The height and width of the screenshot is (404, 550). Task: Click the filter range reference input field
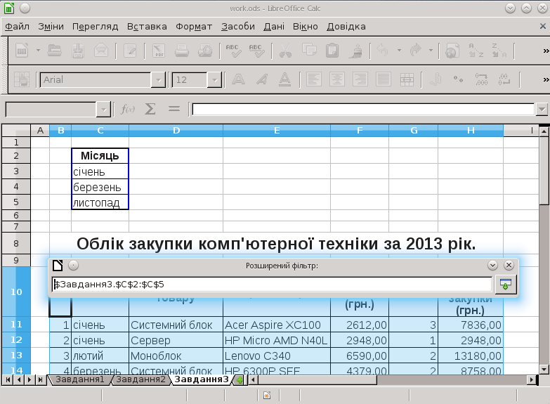click(x=272, y=284)
